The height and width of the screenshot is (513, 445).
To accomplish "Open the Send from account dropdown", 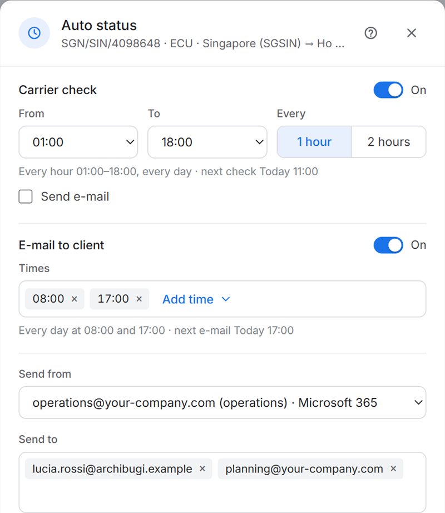I will coord(222,402).
